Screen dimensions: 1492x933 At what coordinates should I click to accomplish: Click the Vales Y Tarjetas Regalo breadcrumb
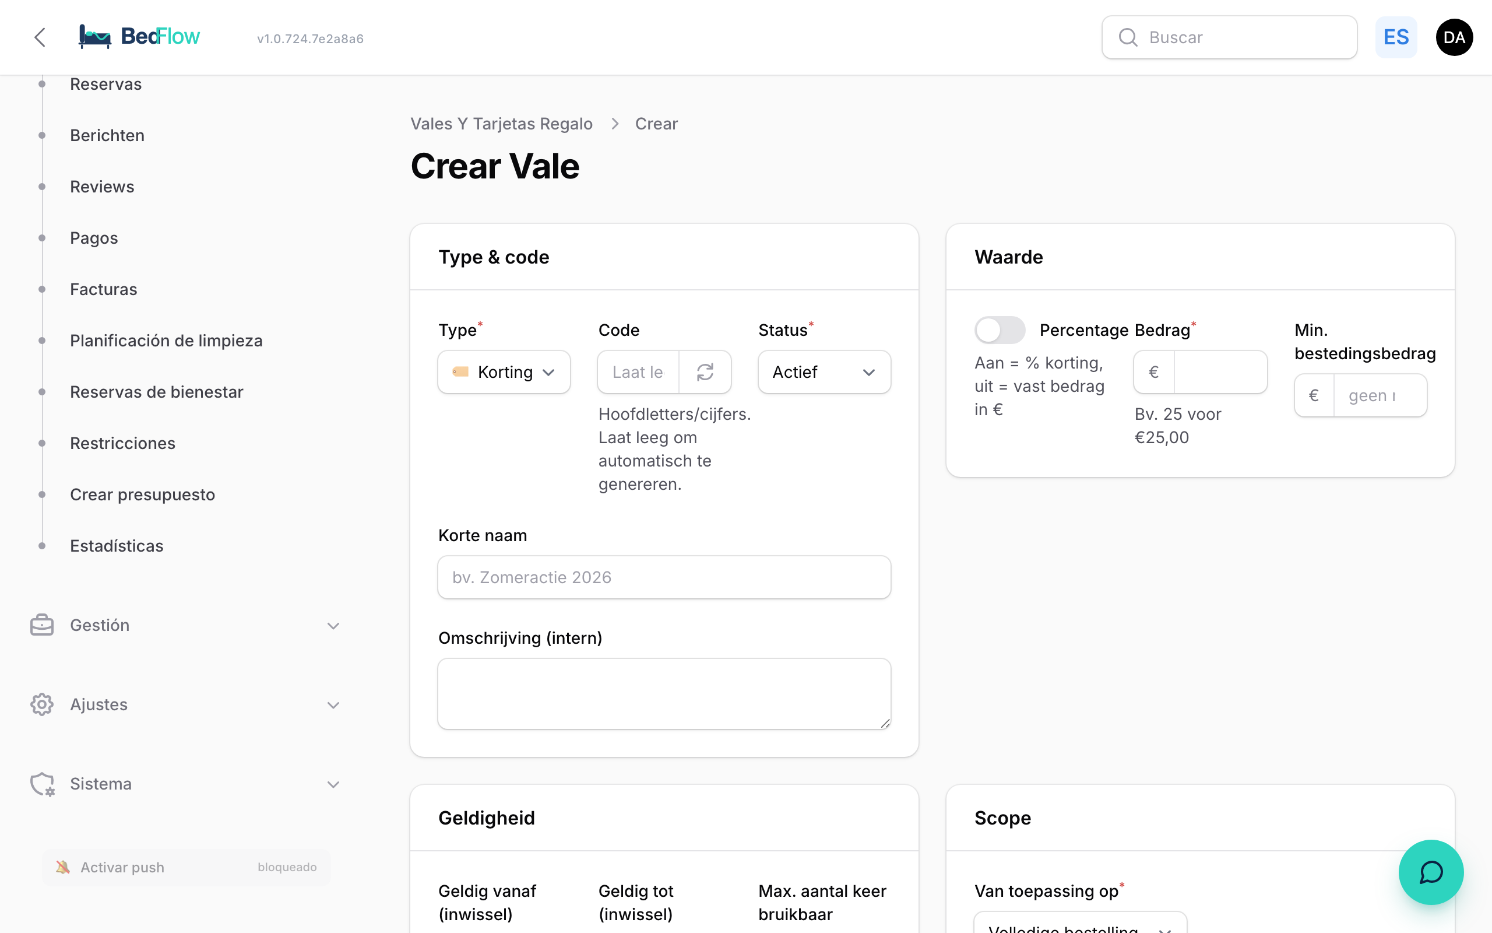(x=501, y=124)
